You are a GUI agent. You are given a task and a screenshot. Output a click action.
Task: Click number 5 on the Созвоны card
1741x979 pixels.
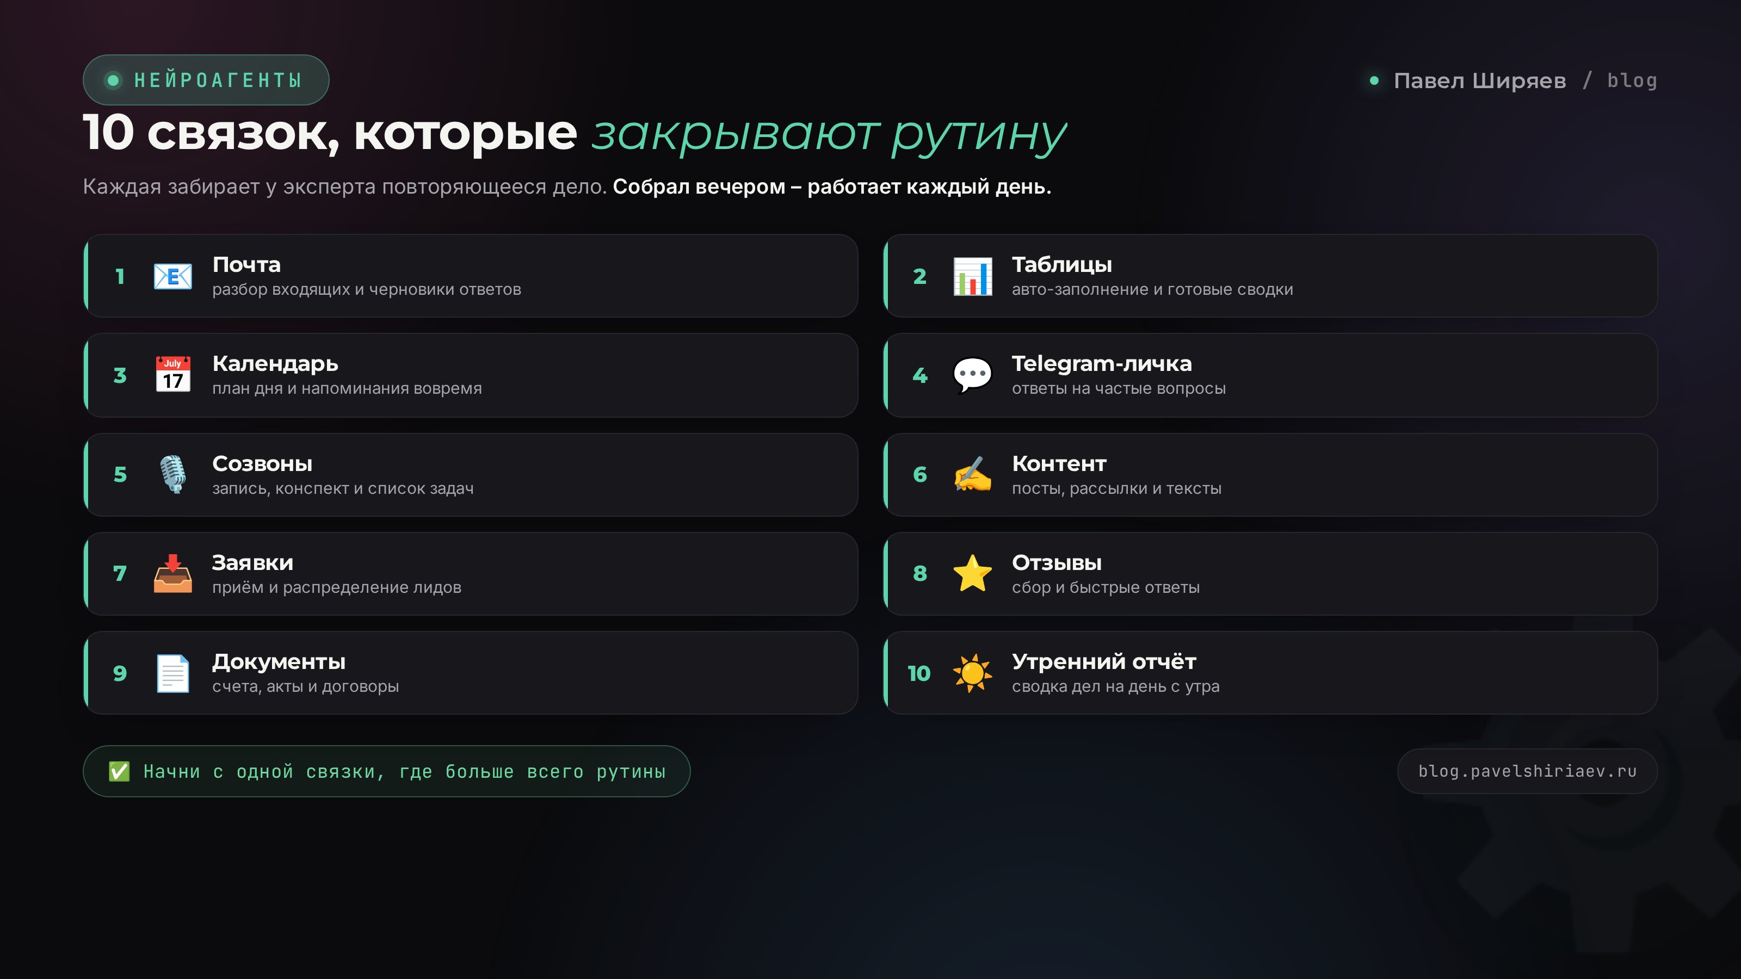pos(120,474)
